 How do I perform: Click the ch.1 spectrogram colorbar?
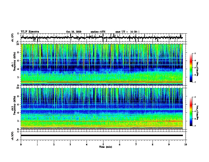pyautogui.click(x=191, y=68)
